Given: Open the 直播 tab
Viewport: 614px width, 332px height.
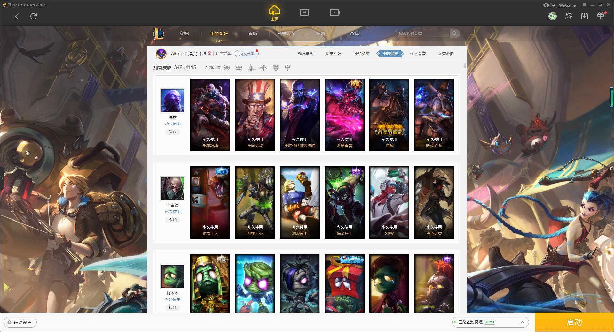Looking at the screenshot, I should (x=253, y=34).
